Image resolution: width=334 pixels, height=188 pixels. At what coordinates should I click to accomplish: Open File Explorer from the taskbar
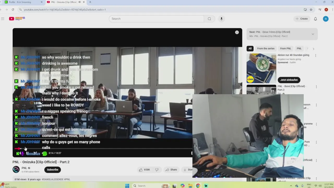(x=190, y=186)
